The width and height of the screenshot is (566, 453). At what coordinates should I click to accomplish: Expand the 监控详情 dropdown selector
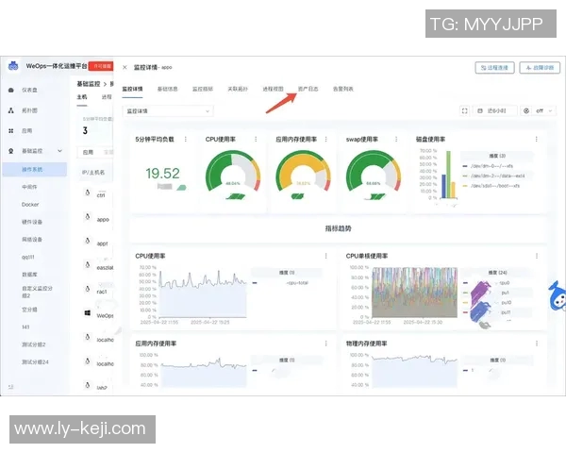point(168,110)
